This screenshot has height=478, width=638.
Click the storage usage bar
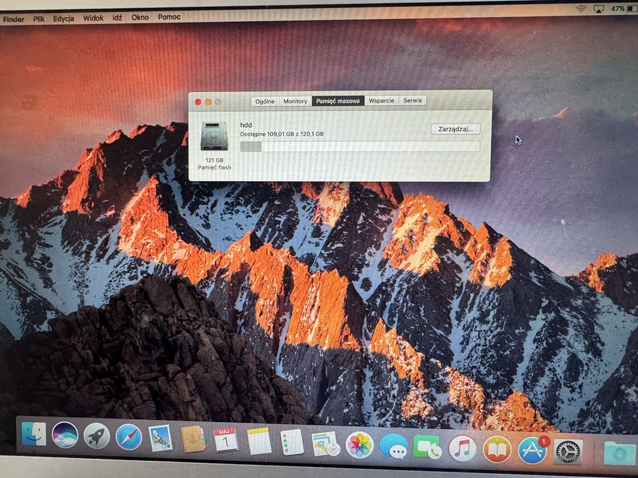pyautogui.click(x=360, y=146)
